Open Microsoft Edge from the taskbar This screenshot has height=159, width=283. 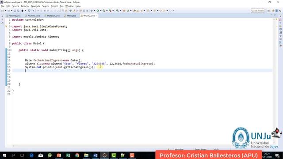point(31,155)
